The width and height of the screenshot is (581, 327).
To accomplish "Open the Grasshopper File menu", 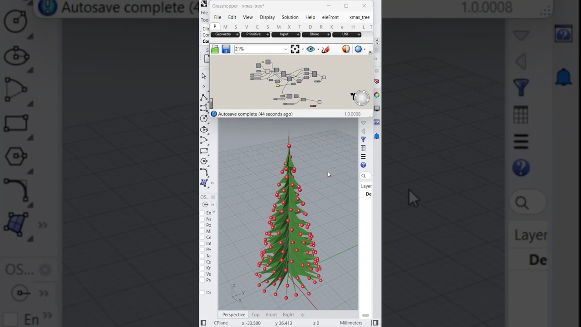I will (217, 17).
